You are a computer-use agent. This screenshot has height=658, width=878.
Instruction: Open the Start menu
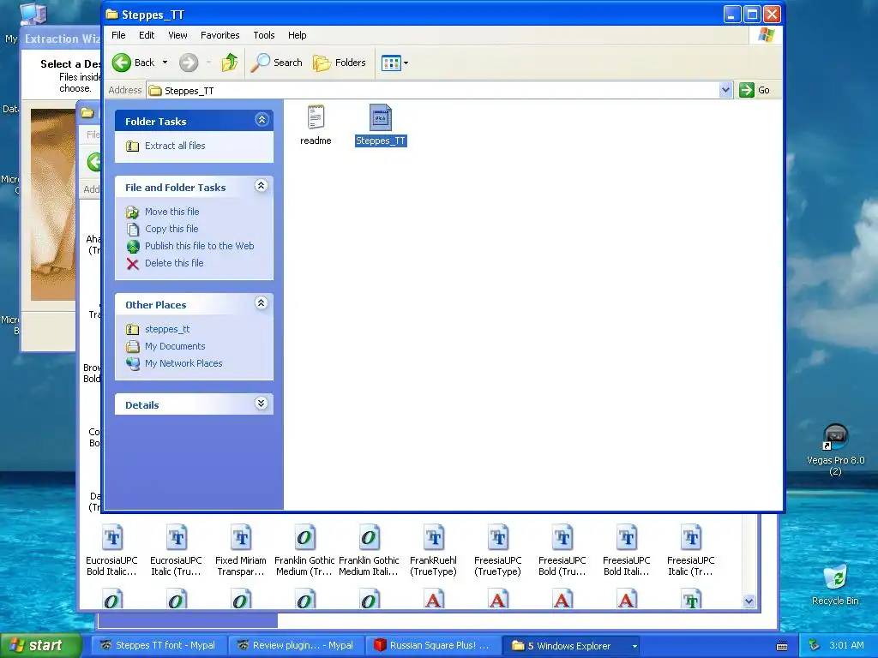(x=41, y=645)
